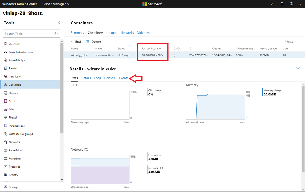Select the wizardly_euler container name
The width and height of the screenshot is (305, 192).
pos(79,55)
